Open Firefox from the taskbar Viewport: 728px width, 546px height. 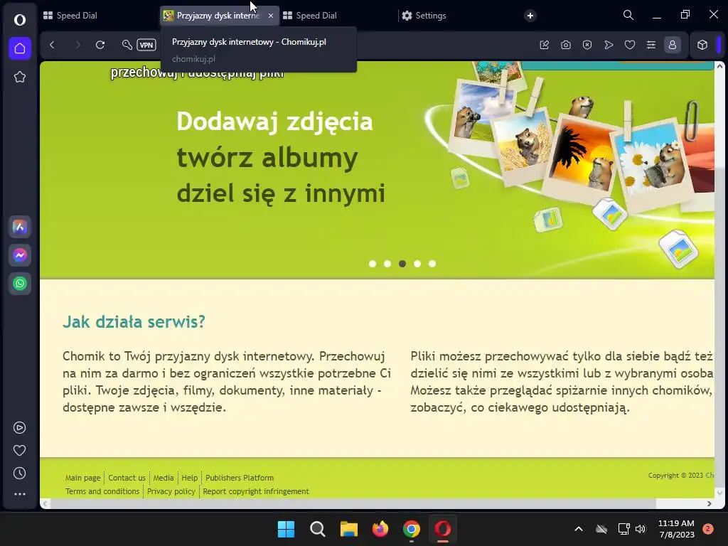pos(380,529)
